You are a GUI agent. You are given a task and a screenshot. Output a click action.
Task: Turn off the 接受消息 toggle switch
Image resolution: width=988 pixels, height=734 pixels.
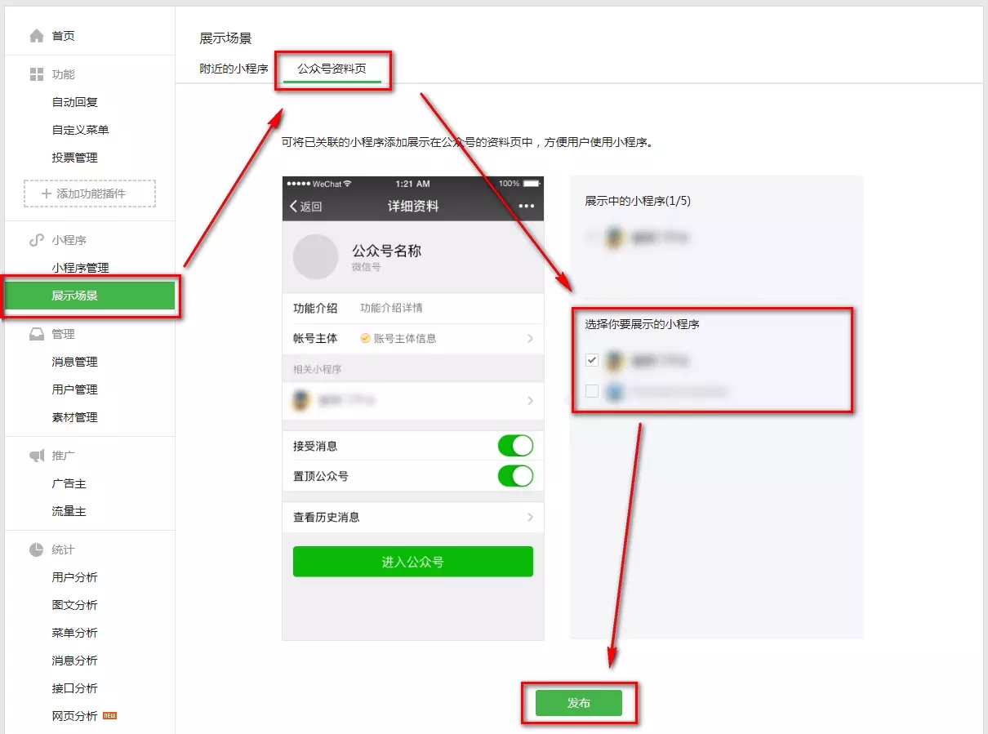point(515,446)
